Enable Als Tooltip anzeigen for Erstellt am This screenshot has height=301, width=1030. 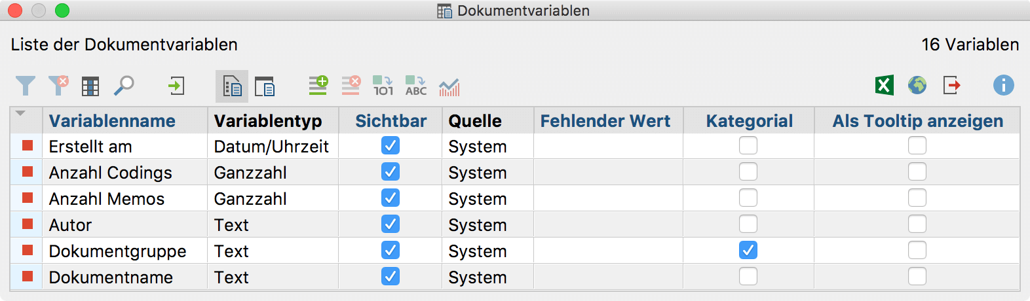917,145
